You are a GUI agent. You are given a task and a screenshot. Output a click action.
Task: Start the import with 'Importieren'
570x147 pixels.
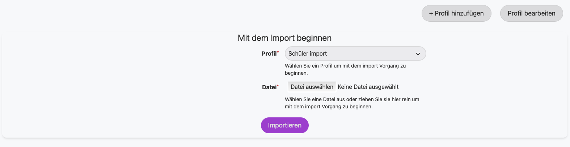(x=284, y=125)
